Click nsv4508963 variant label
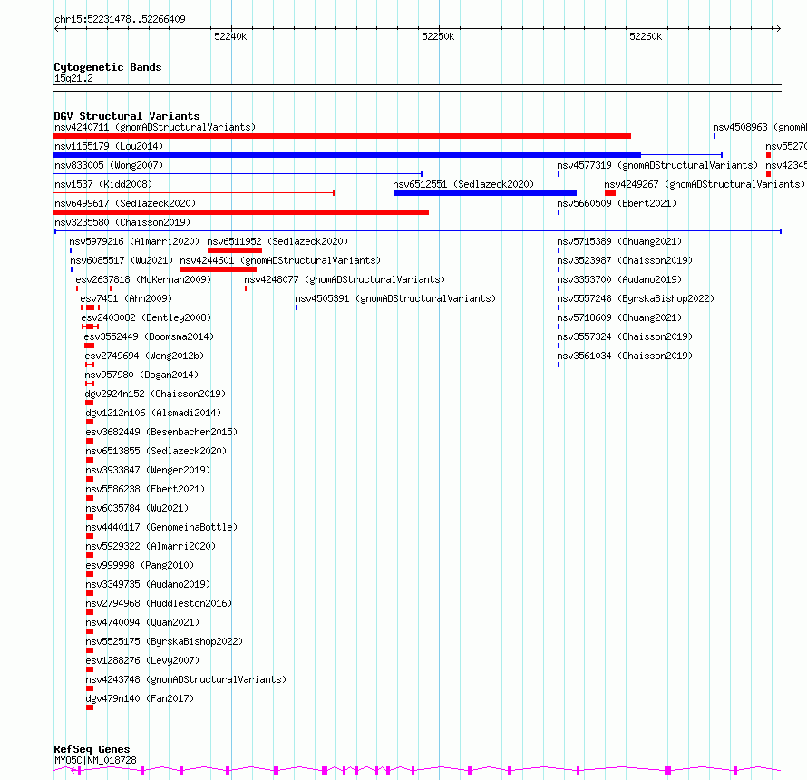Screen dimensions: 807x780 760,127
